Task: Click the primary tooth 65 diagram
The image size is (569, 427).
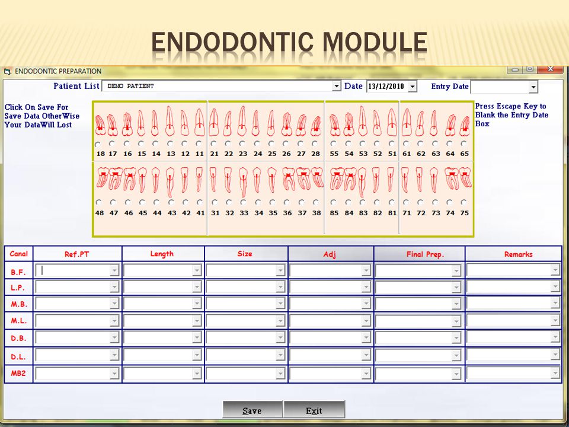Action: click(x=465, y=126)
